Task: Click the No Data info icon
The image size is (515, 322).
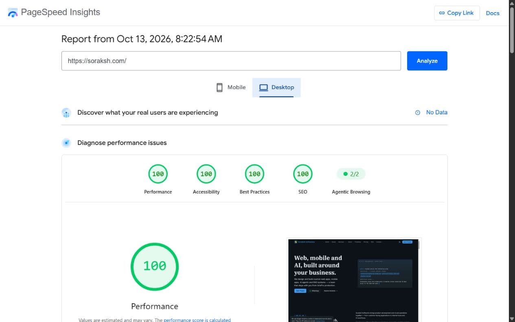Action: coord(418,113)
